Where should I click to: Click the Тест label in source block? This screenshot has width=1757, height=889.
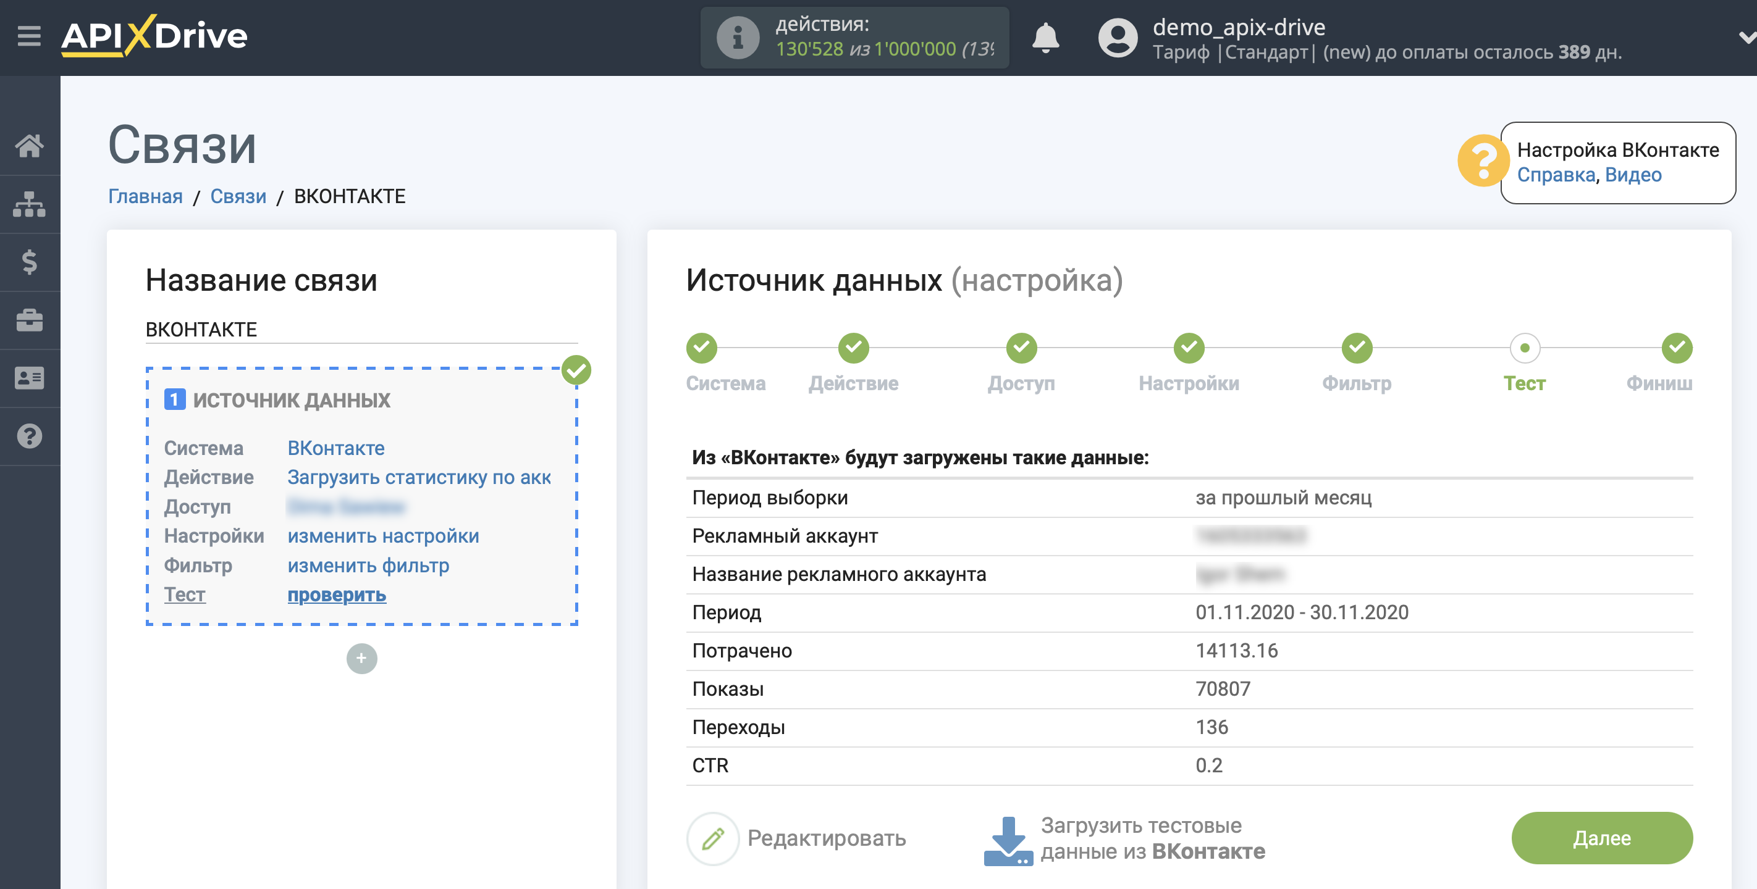click(x=184, y=595)
